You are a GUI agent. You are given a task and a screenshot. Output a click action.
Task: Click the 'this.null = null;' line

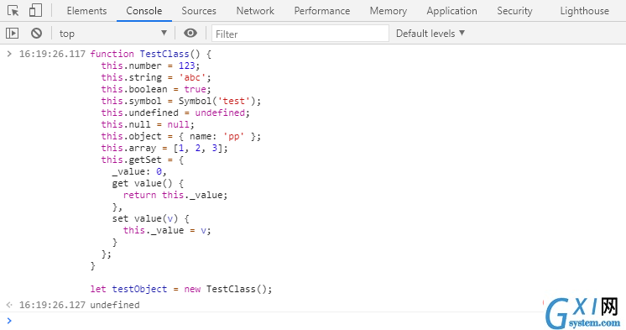148,124
